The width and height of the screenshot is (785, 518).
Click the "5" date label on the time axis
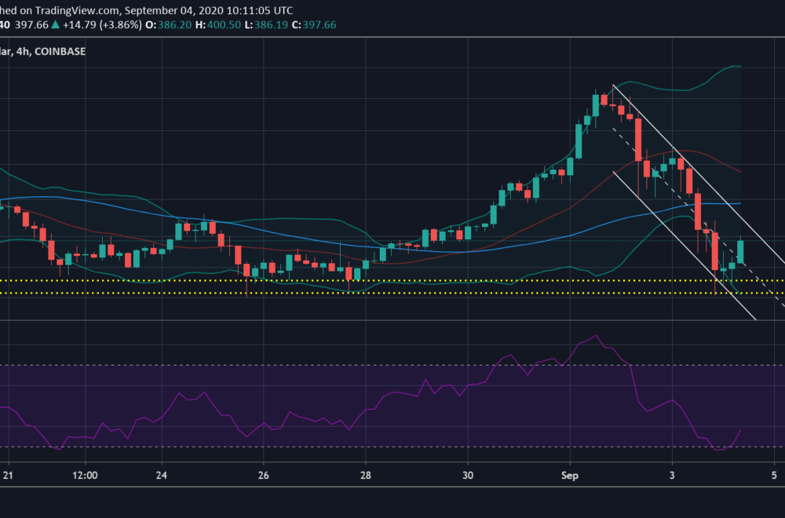[774, 475]
